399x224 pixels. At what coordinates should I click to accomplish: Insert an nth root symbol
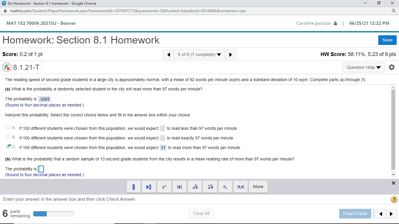click(x=210, y=187)
